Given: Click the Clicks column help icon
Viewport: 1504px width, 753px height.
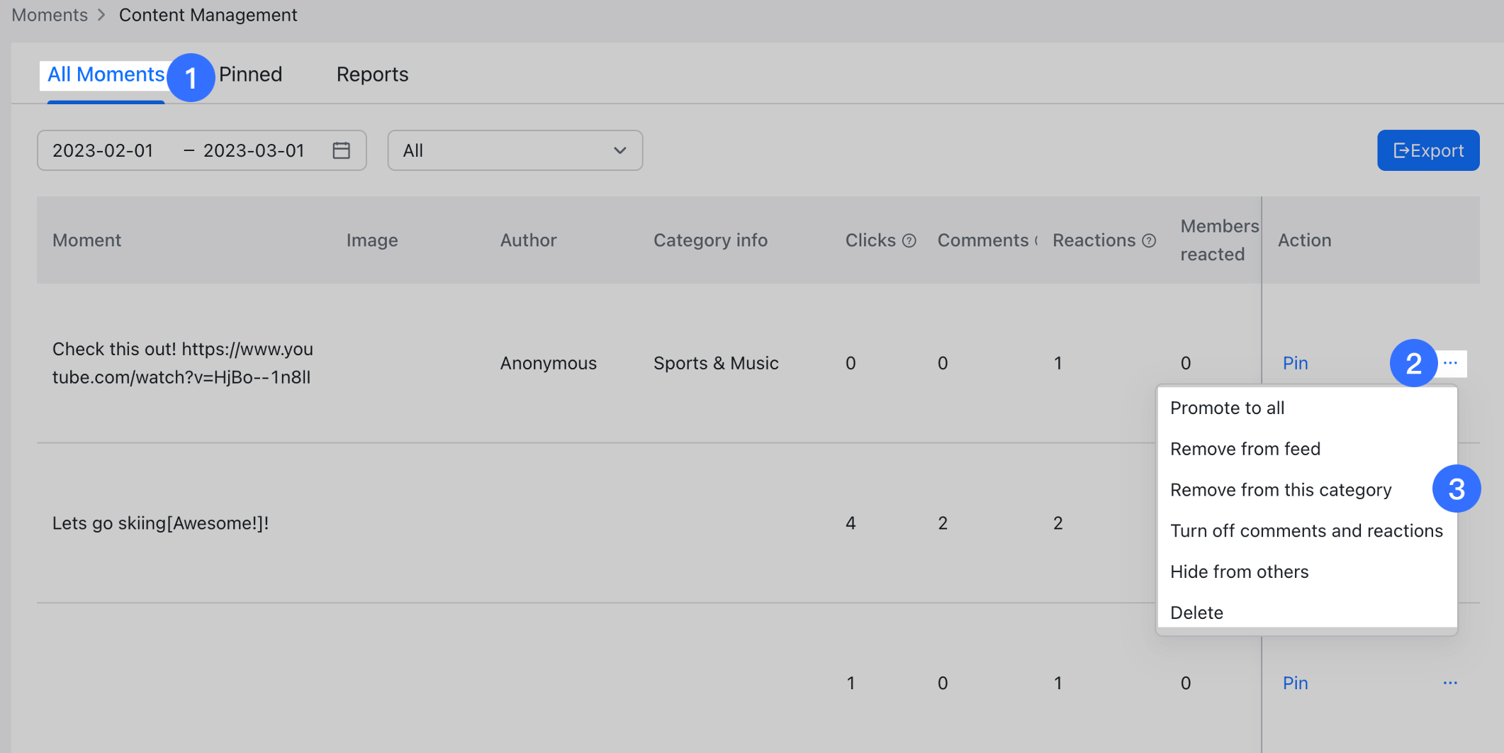Looking at the screenshot, I should pyautogui.click(x=909, y=241).
